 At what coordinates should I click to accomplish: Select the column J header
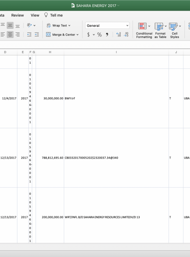click(x=176, y=52)
